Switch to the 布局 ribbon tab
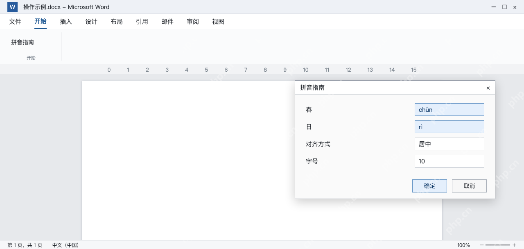524x249 pixels. click(117, 22)
